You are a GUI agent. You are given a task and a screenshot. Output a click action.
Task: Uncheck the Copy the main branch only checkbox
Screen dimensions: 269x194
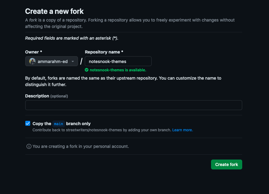tap(28, 124)
